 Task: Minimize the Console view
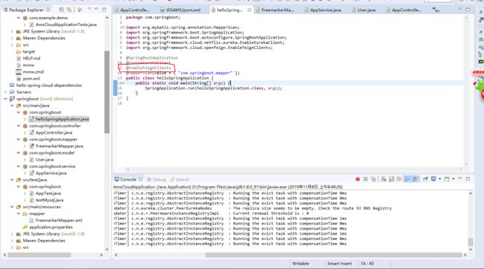click(x=460, y=178)
